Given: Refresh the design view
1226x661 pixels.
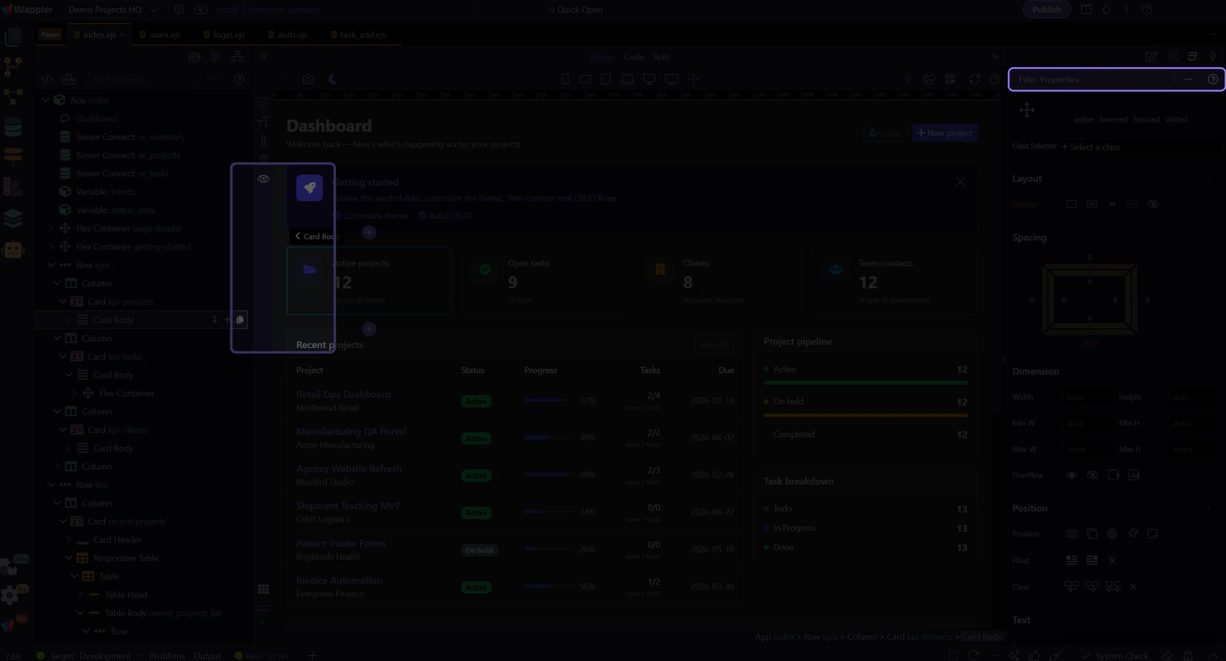Looking at the screenshot, I should [x=974, y=80].
